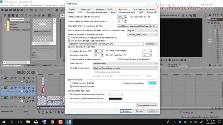Screen dimensions: 223x125
Task: Open Google Chrome from the taskbar
Action: [52, 122]
